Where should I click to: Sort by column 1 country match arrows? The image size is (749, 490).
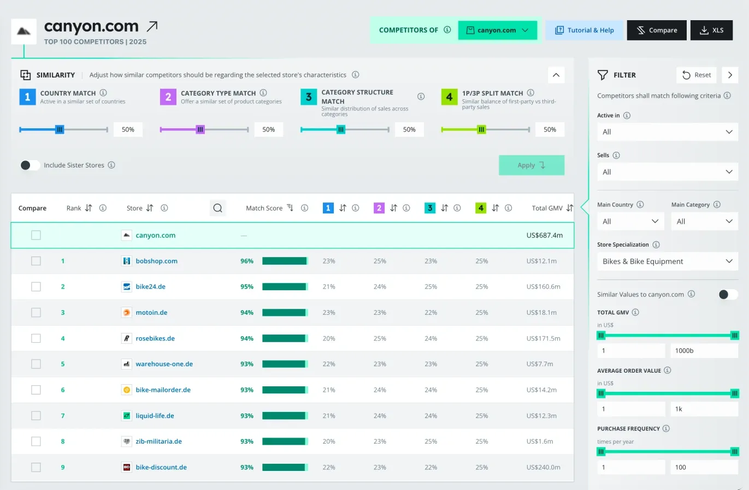tap(343, 208)
